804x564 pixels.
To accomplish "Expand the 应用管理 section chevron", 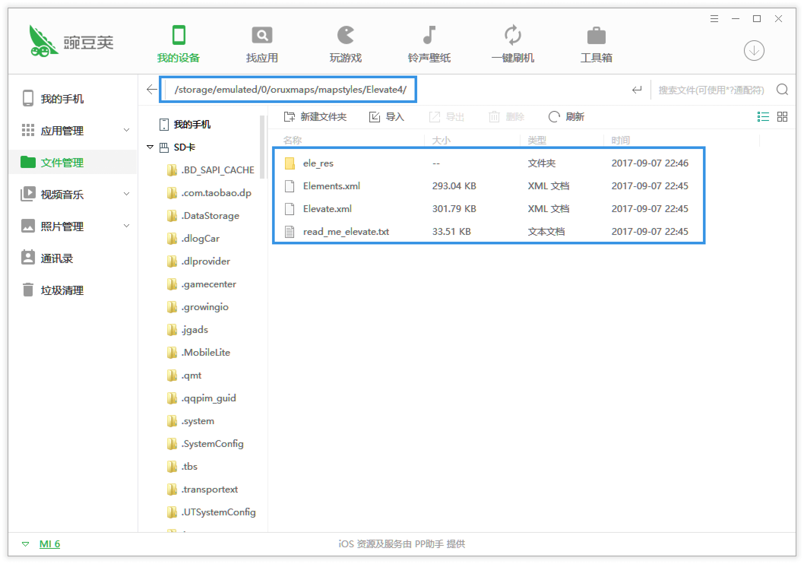I will [x=127, y=130].
